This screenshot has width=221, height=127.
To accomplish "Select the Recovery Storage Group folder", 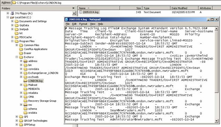I will point(42,101).
